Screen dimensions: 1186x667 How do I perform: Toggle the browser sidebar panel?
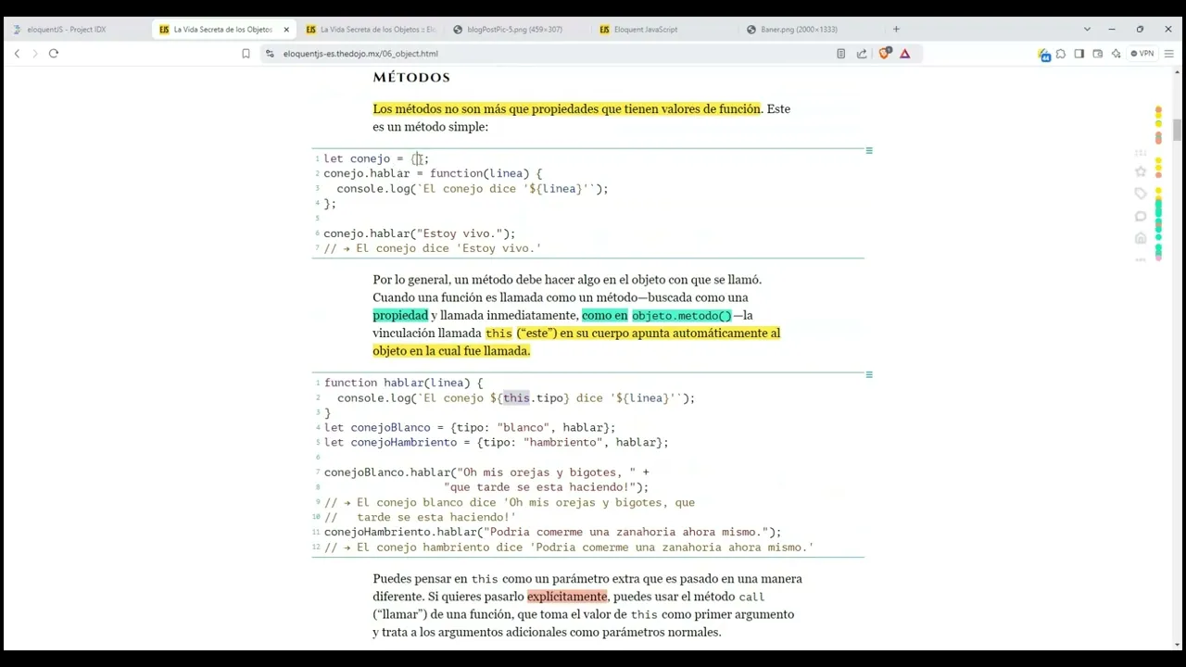(x=1079, y=54)
